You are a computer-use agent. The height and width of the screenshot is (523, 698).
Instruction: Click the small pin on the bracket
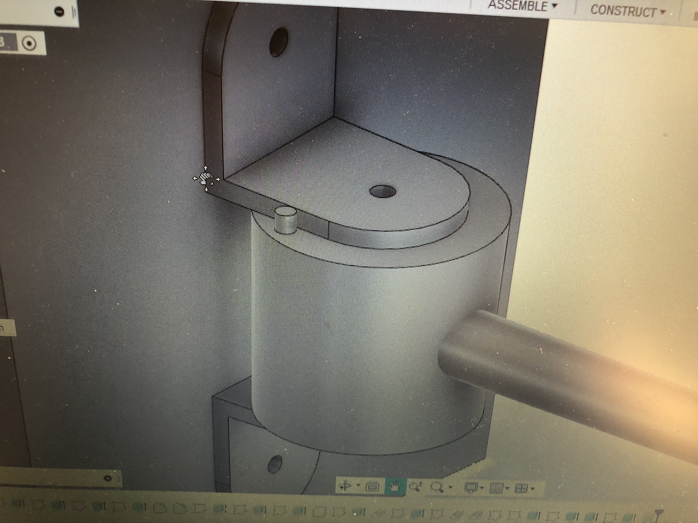[x=286, y=220]
